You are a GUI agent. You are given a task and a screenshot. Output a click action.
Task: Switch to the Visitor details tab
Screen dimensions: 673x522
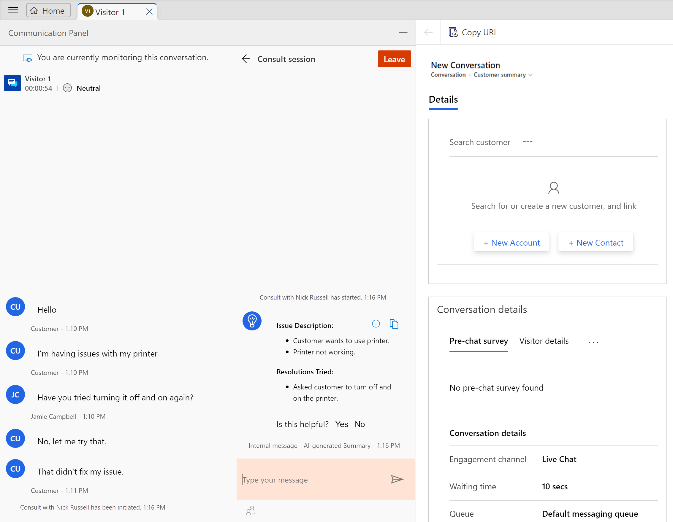click(x=544, y=341)
